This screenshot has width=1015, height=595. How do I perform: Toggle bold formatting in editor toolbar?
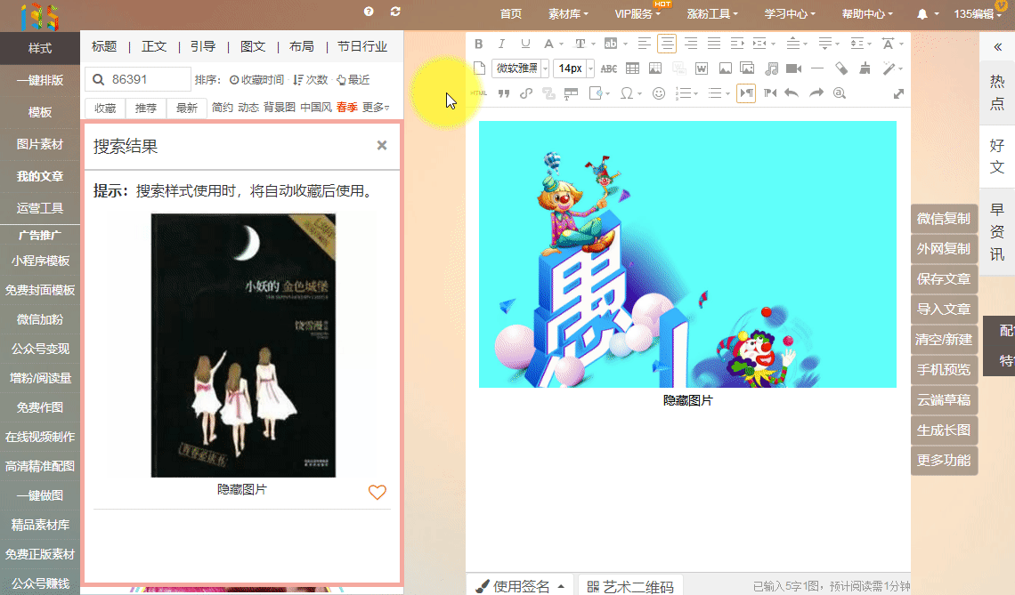(479, 44)
